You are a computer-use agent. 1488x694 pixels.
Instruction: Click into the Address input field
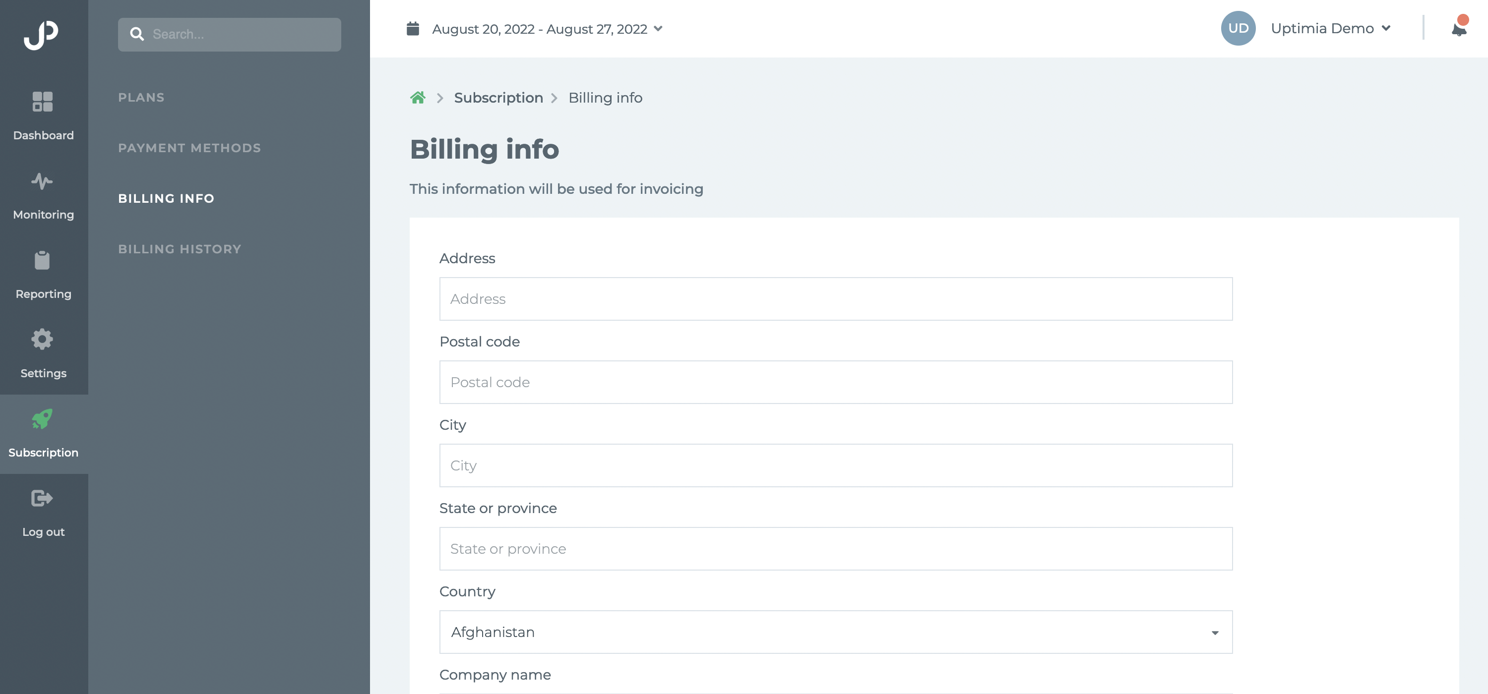[x=836, y=299]
